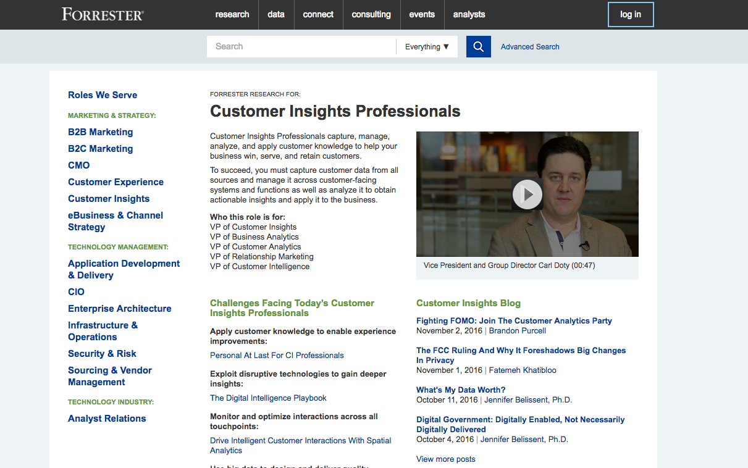
Task: Go to the Customer Experience section
Action: (x=116, y=182)
